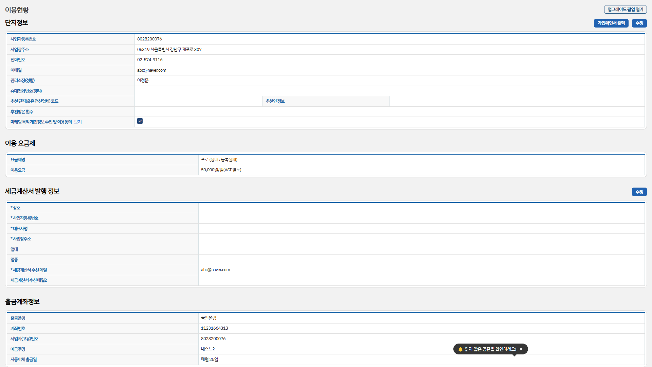
Task: Click the 이용현황 page heading
Action: point(17,10)
